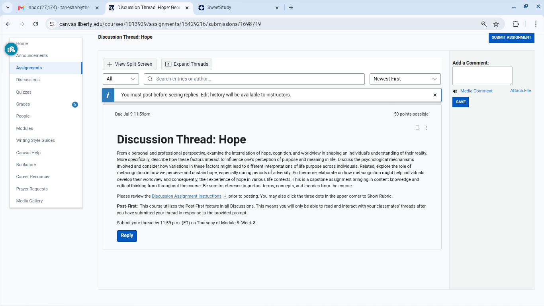Image resolution: width=544 pixels, height=306 pixels.
Task: Open Discussions in course navigation
Action: (x=28, y=80)
